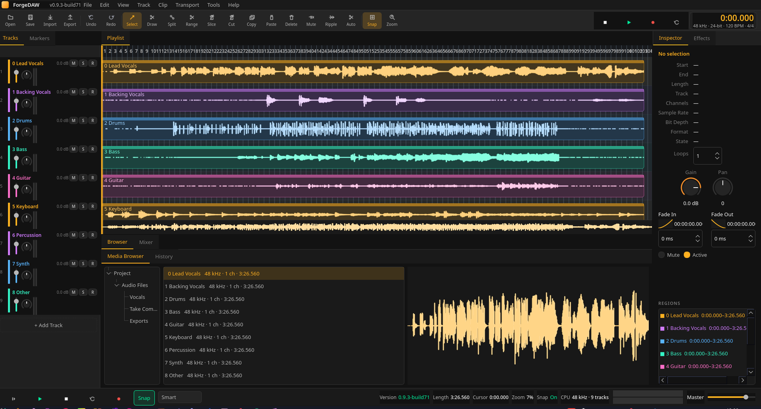Solo the Keyboard track
This screenshot has height=409, width=761.
[x=83, y=206]
